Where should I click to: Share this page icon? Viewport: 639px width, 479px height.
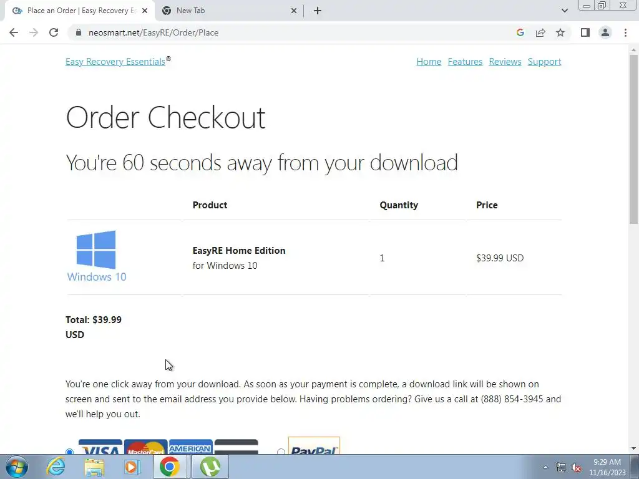pos(540,32)
